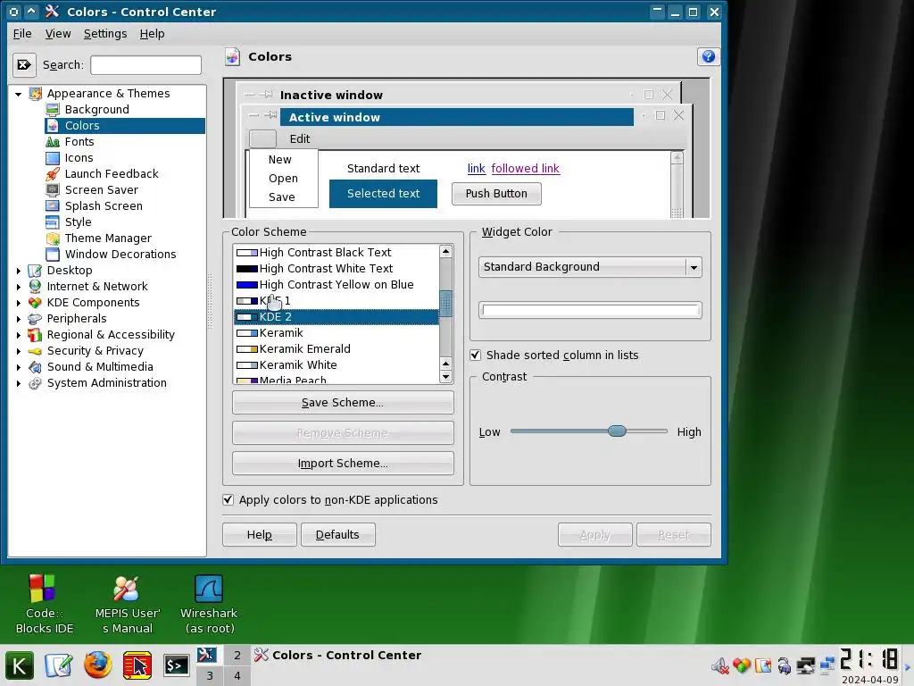Click the Fonts item icon

tap(53, 142)
